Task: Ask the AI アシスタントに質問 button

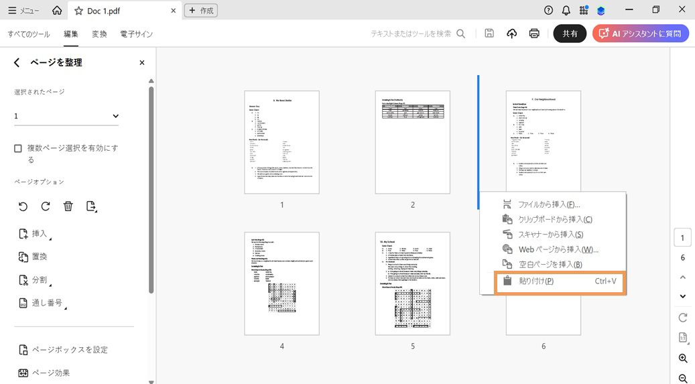Action: point(641,34)
